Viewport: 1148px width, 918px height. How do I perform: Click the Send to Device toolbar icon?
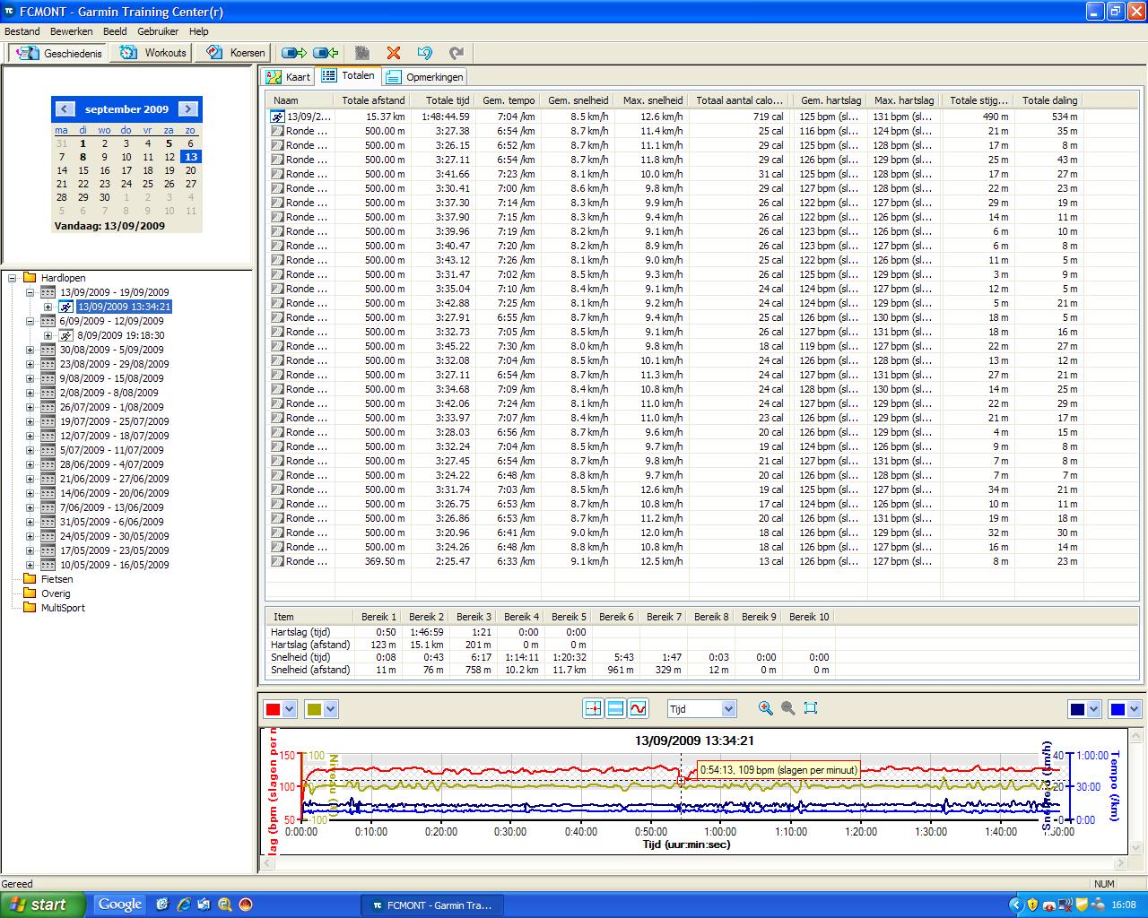pyautogui.click(x=293, y=53)
